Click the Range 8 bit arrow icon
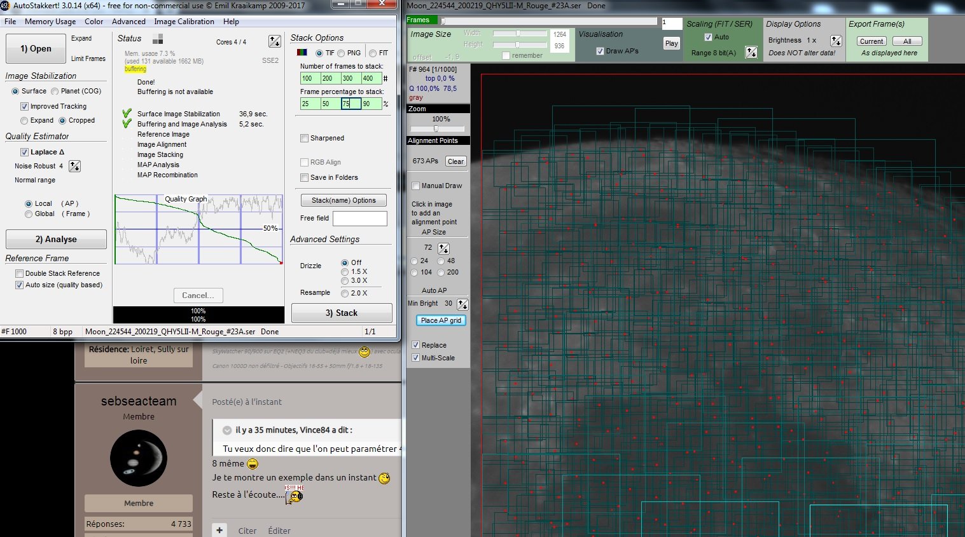 click(751, 53)
